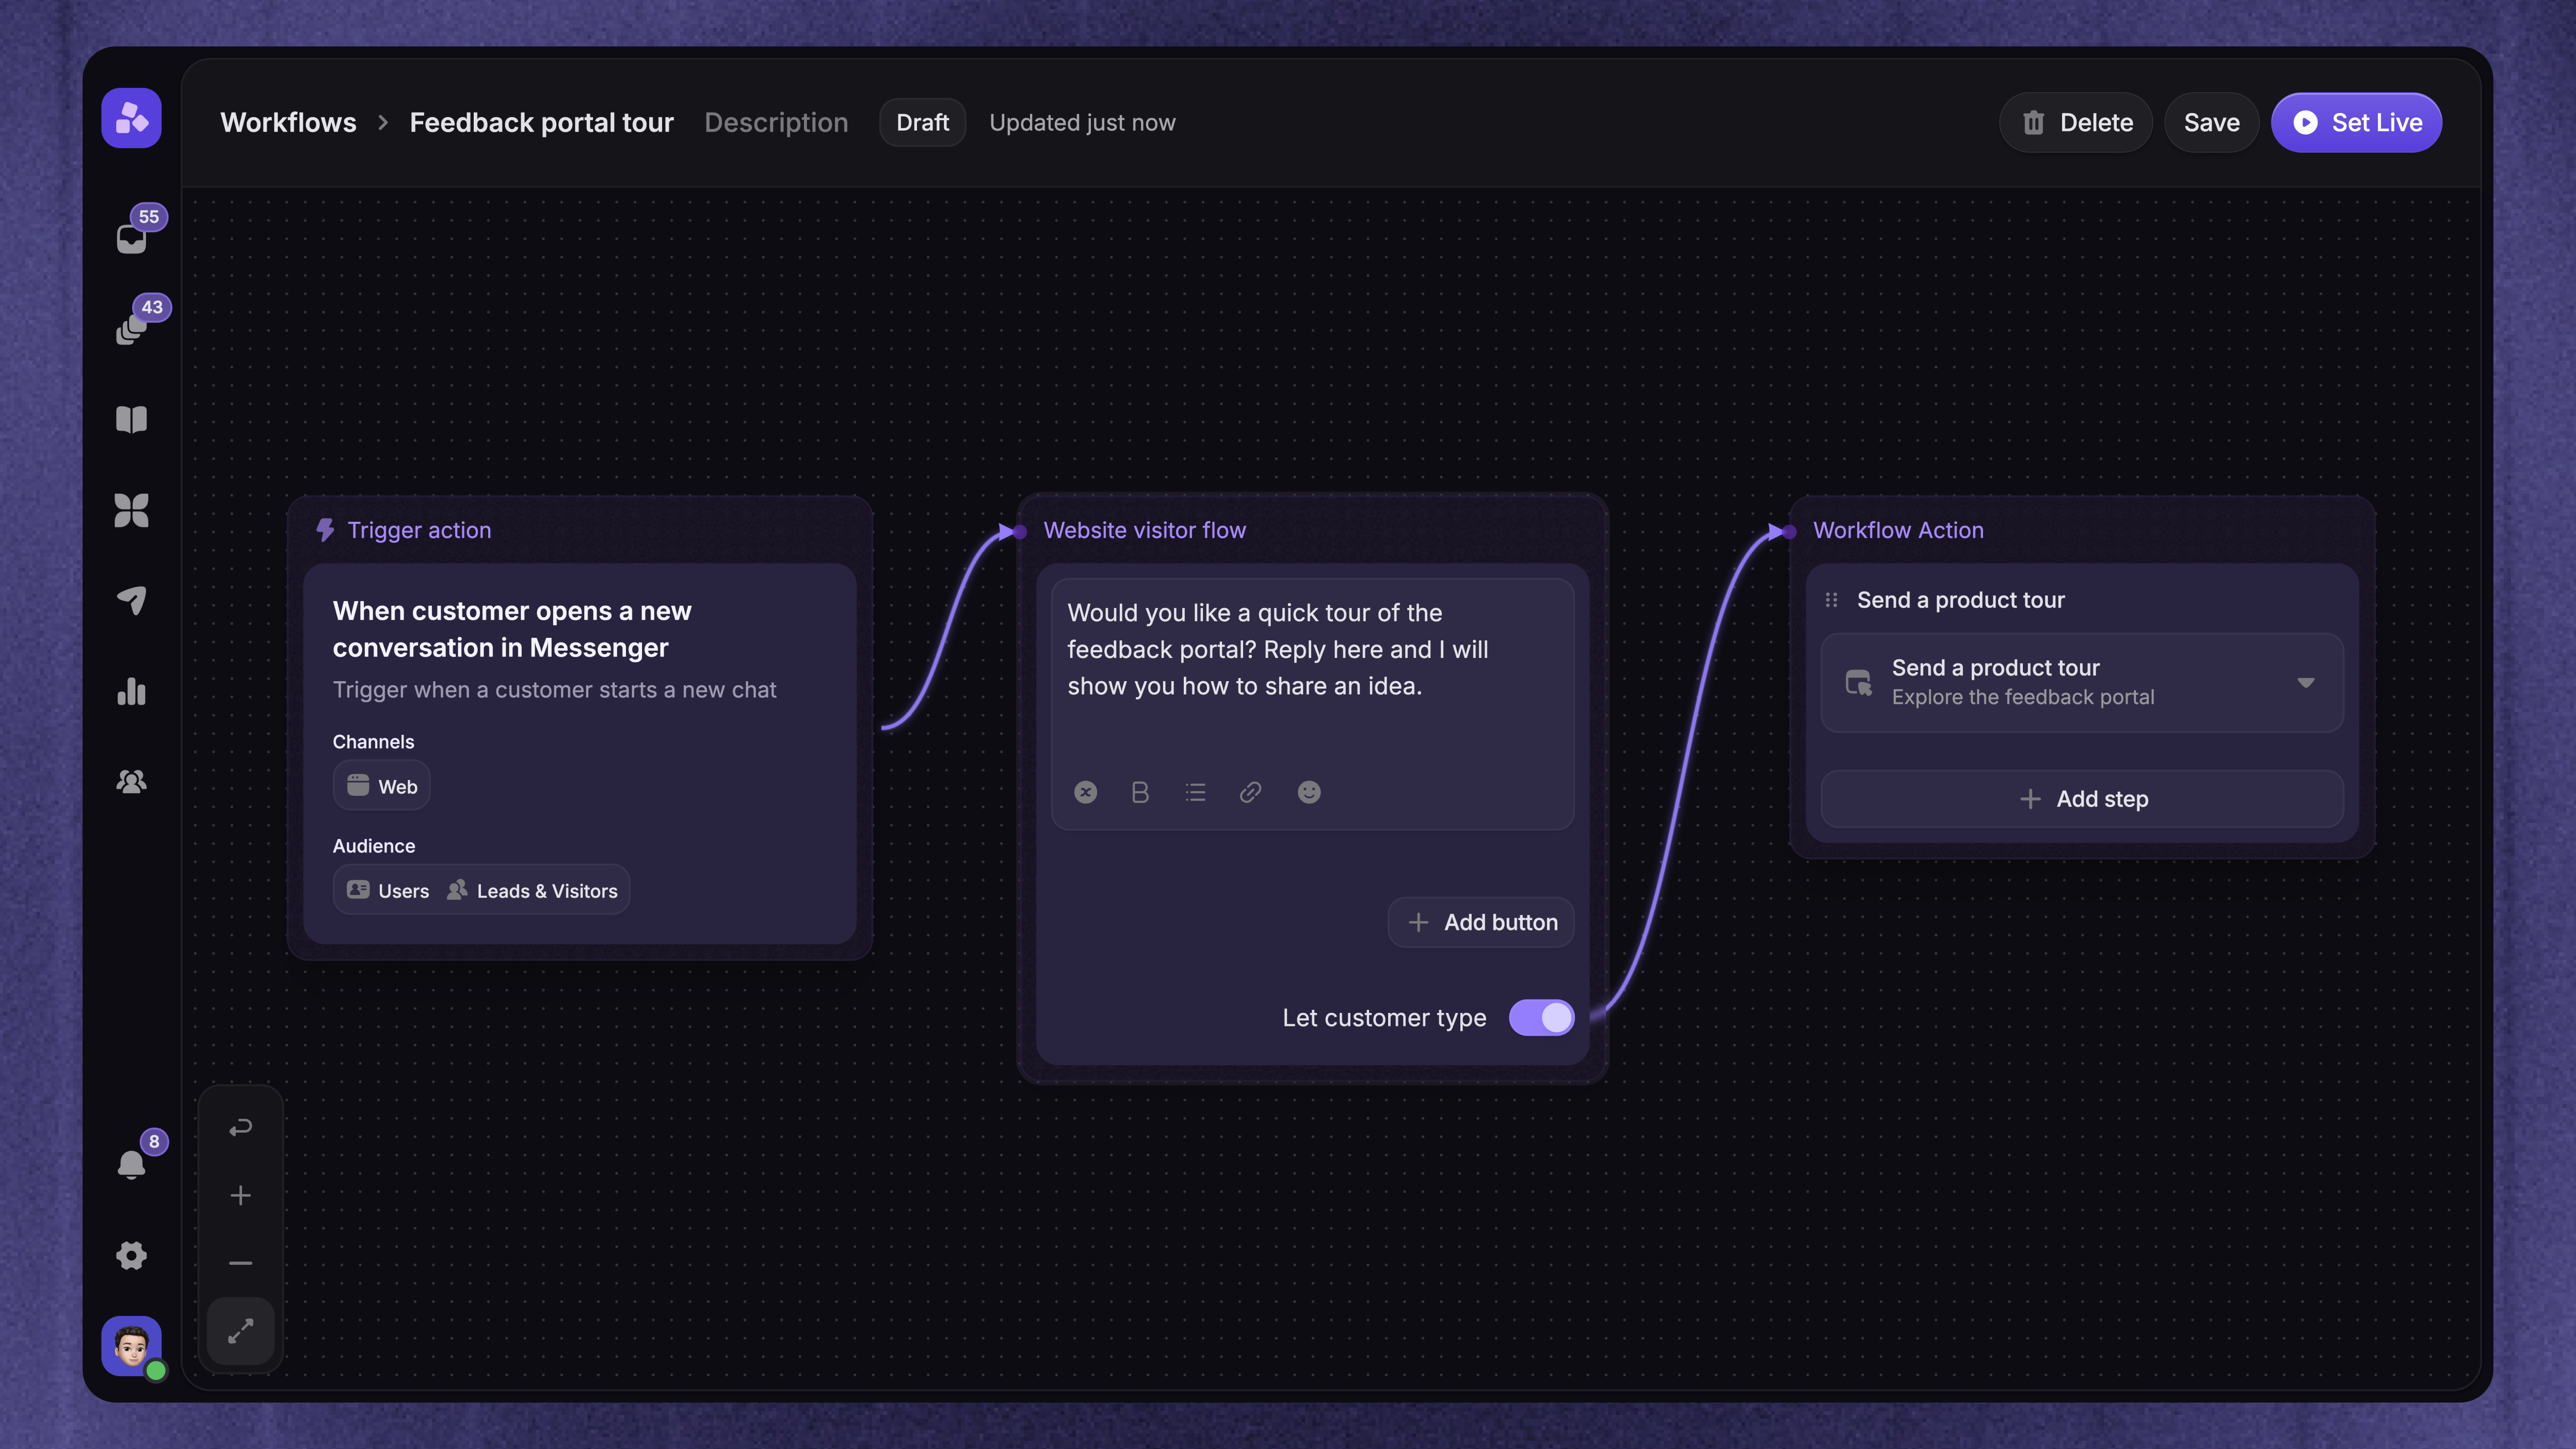Click the breadcrumb chevron after Workflows
The image size is (2576, 1449).
[383, 122]
